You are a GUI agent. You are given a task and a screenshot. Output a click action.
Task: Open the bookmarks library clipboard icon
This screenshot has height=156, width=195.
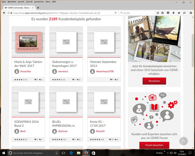[x=162, y=13]
